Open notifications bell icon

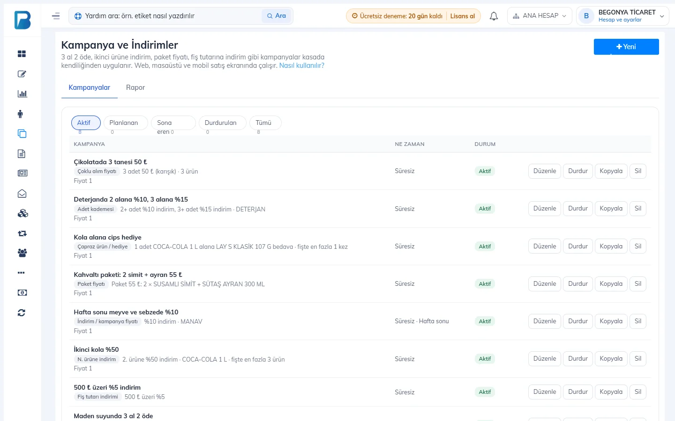pos(494,16)
